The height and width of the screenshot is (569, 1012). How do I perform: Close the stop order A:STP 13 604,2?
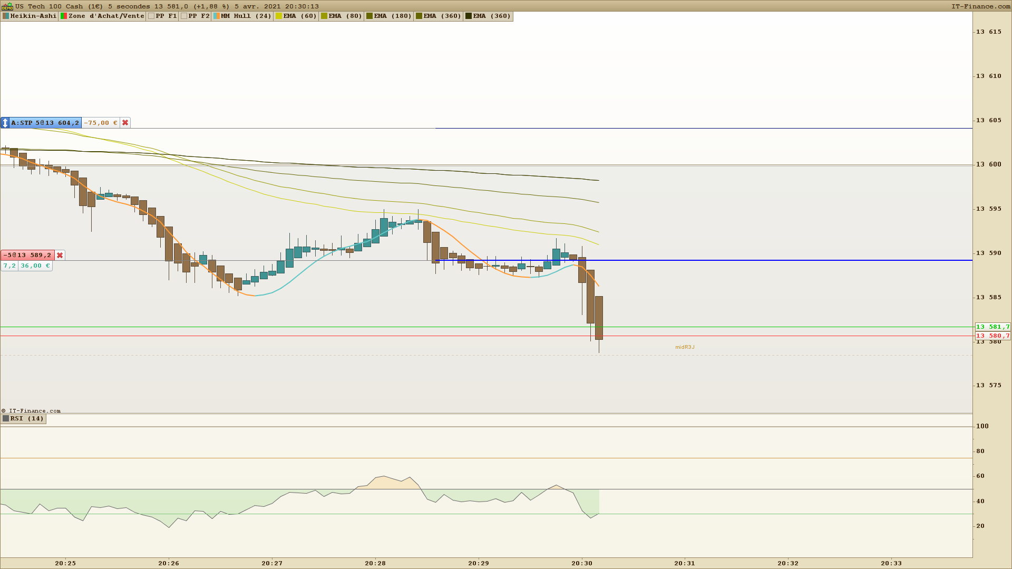pos(125,123)
